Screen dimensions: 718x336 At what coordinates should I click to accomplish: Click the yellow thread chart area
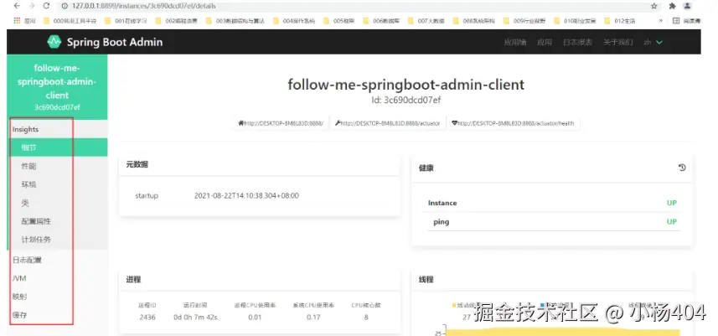pos(563,333)
